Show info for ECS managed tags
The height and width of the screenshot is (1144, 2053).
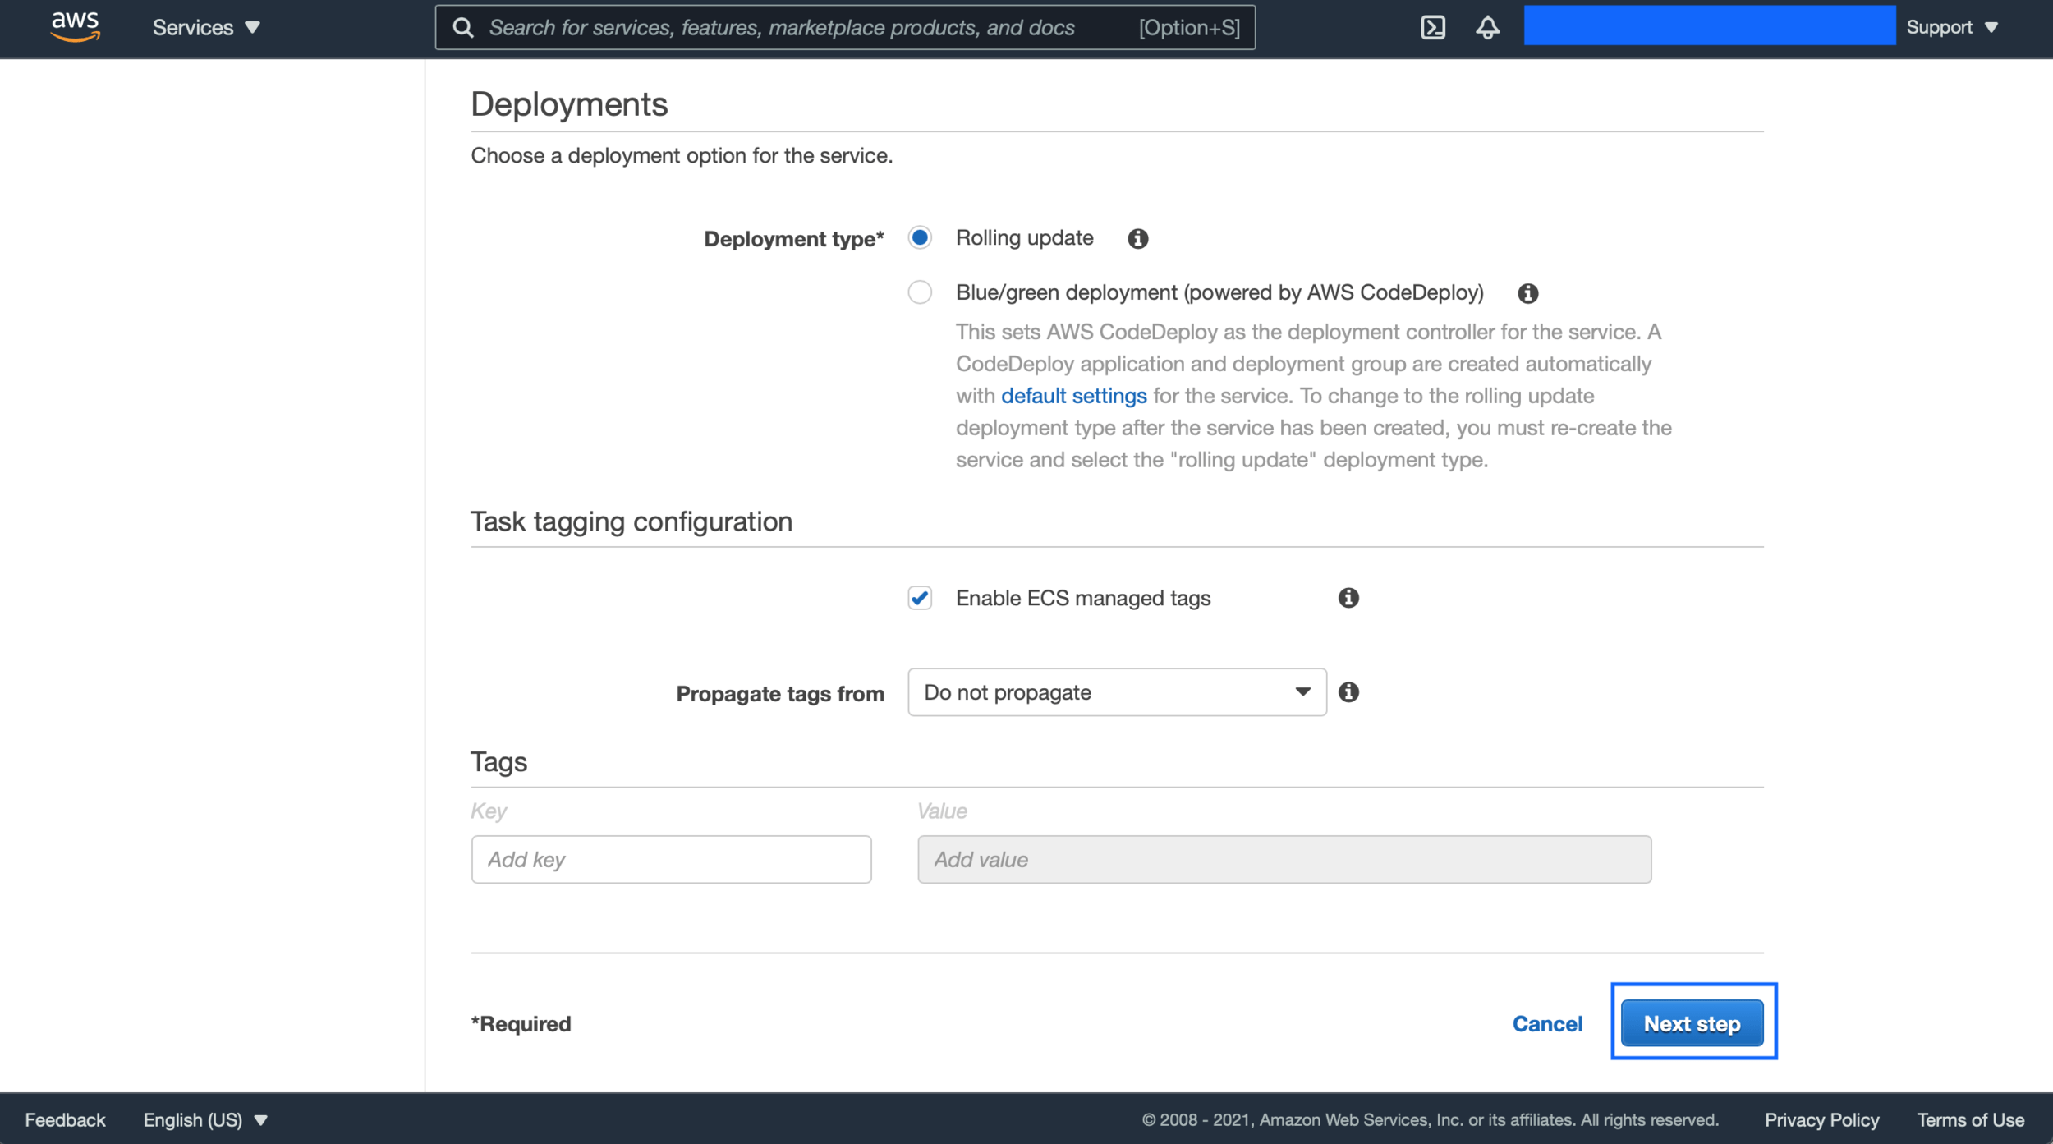point(1348,598)
